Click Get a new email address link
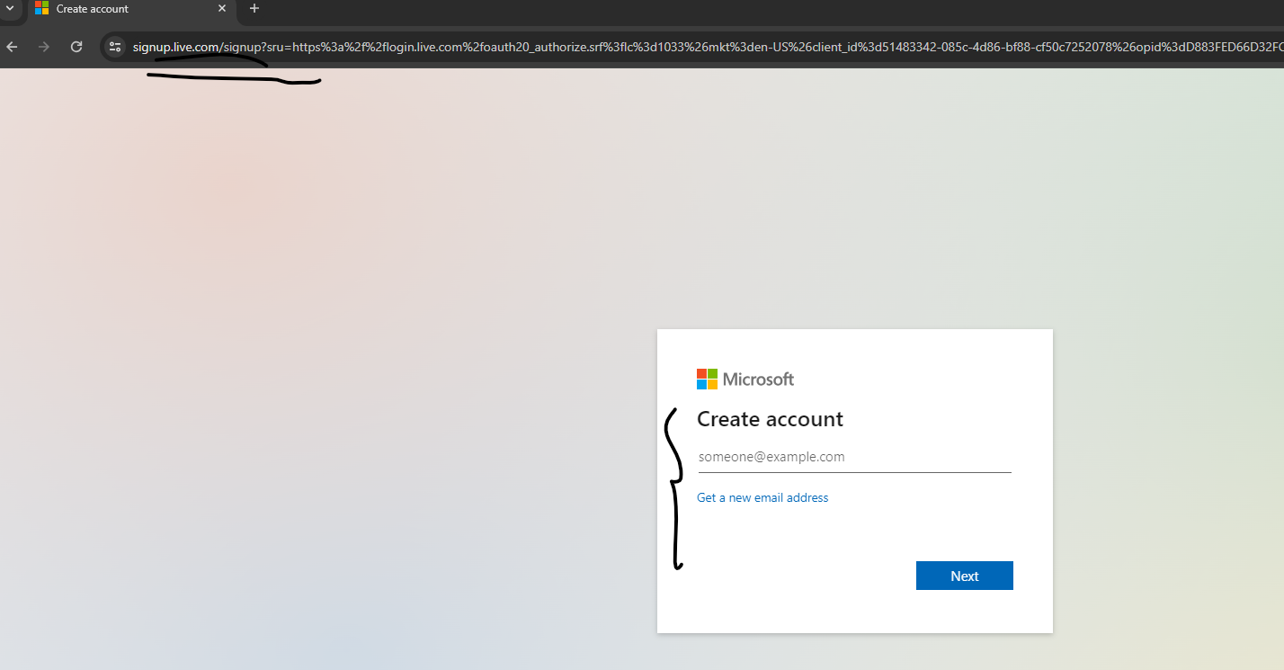 pos(762,497)
